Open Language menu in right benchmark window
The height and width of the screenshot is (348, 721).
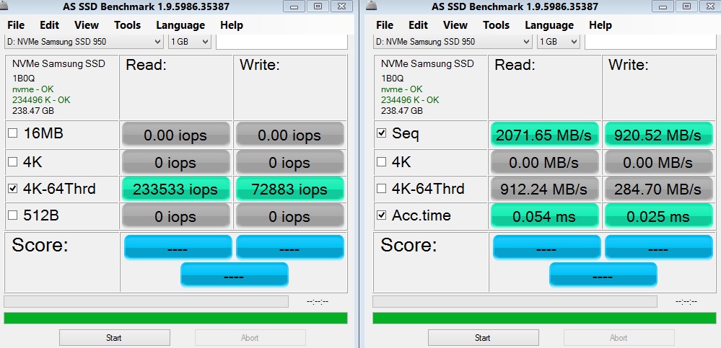tap(549, 25)
